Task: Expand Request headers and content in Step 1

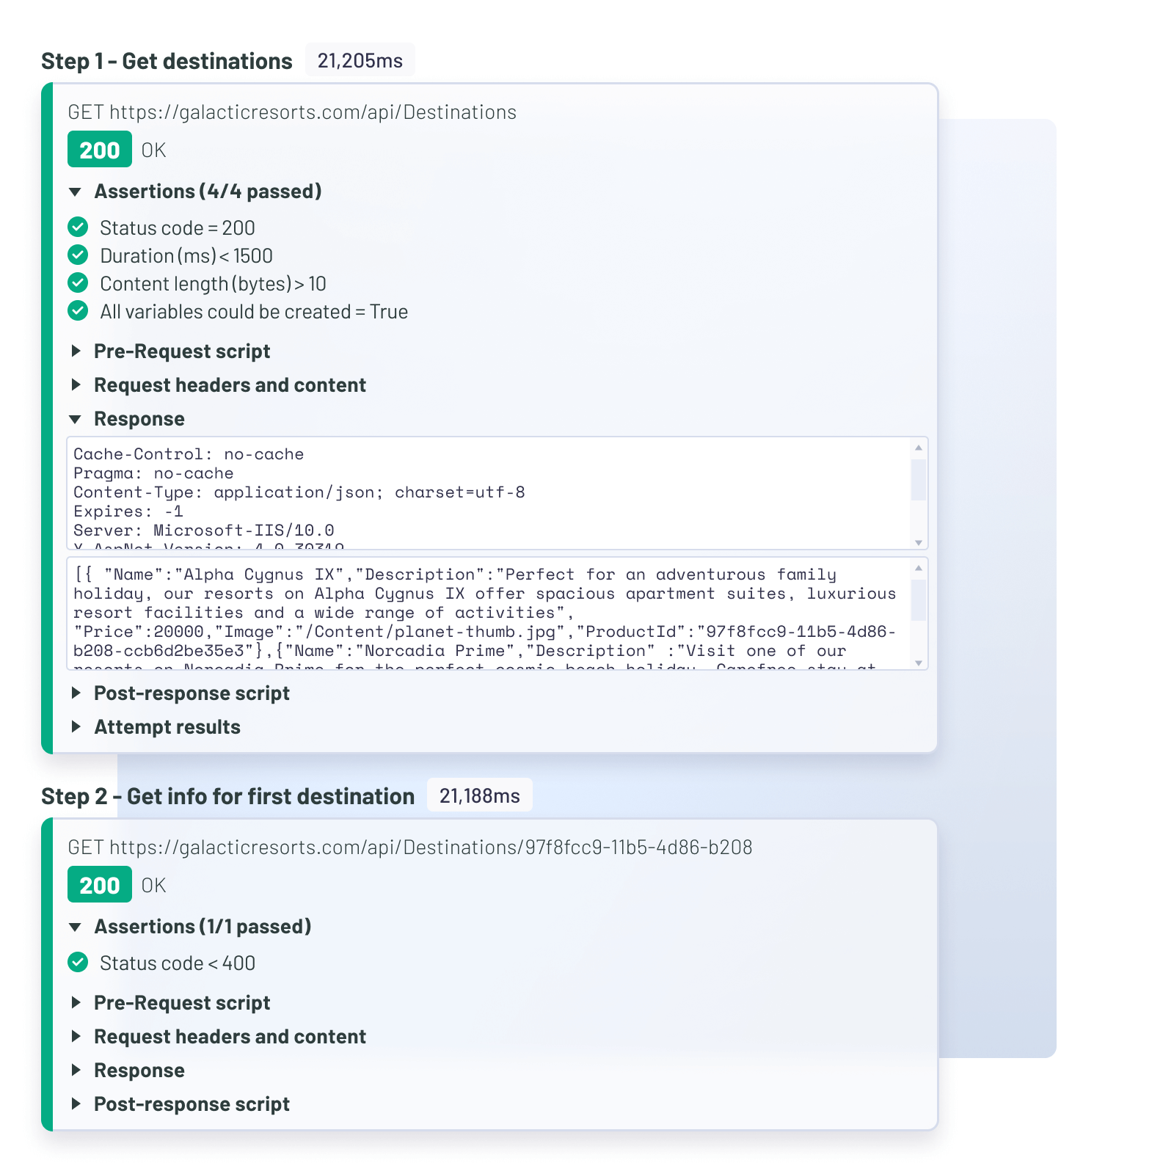Action: [76, 384]
